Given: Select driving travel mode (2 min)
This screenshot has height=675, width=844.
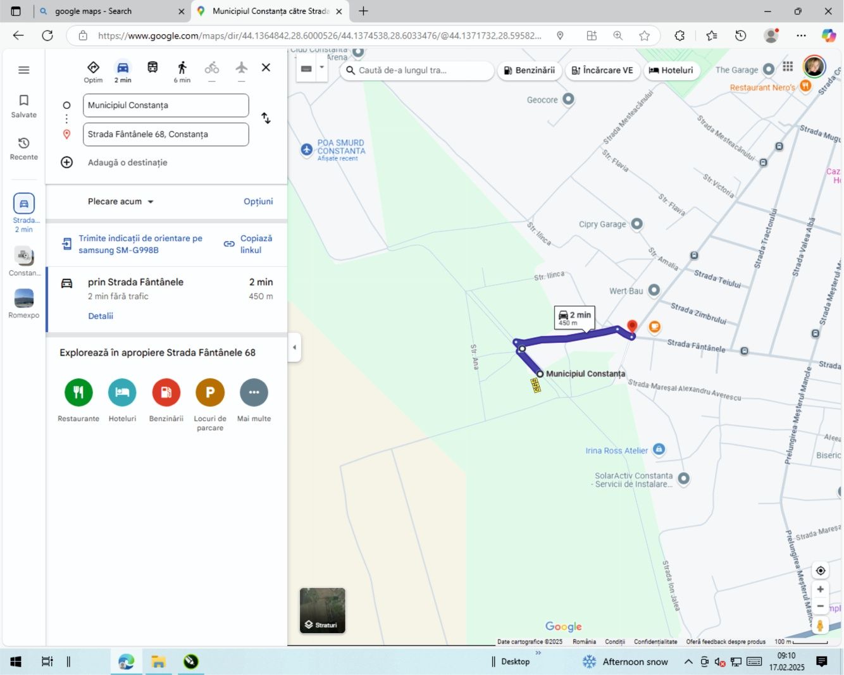Looking at the screenshot, I should point(123,71).
